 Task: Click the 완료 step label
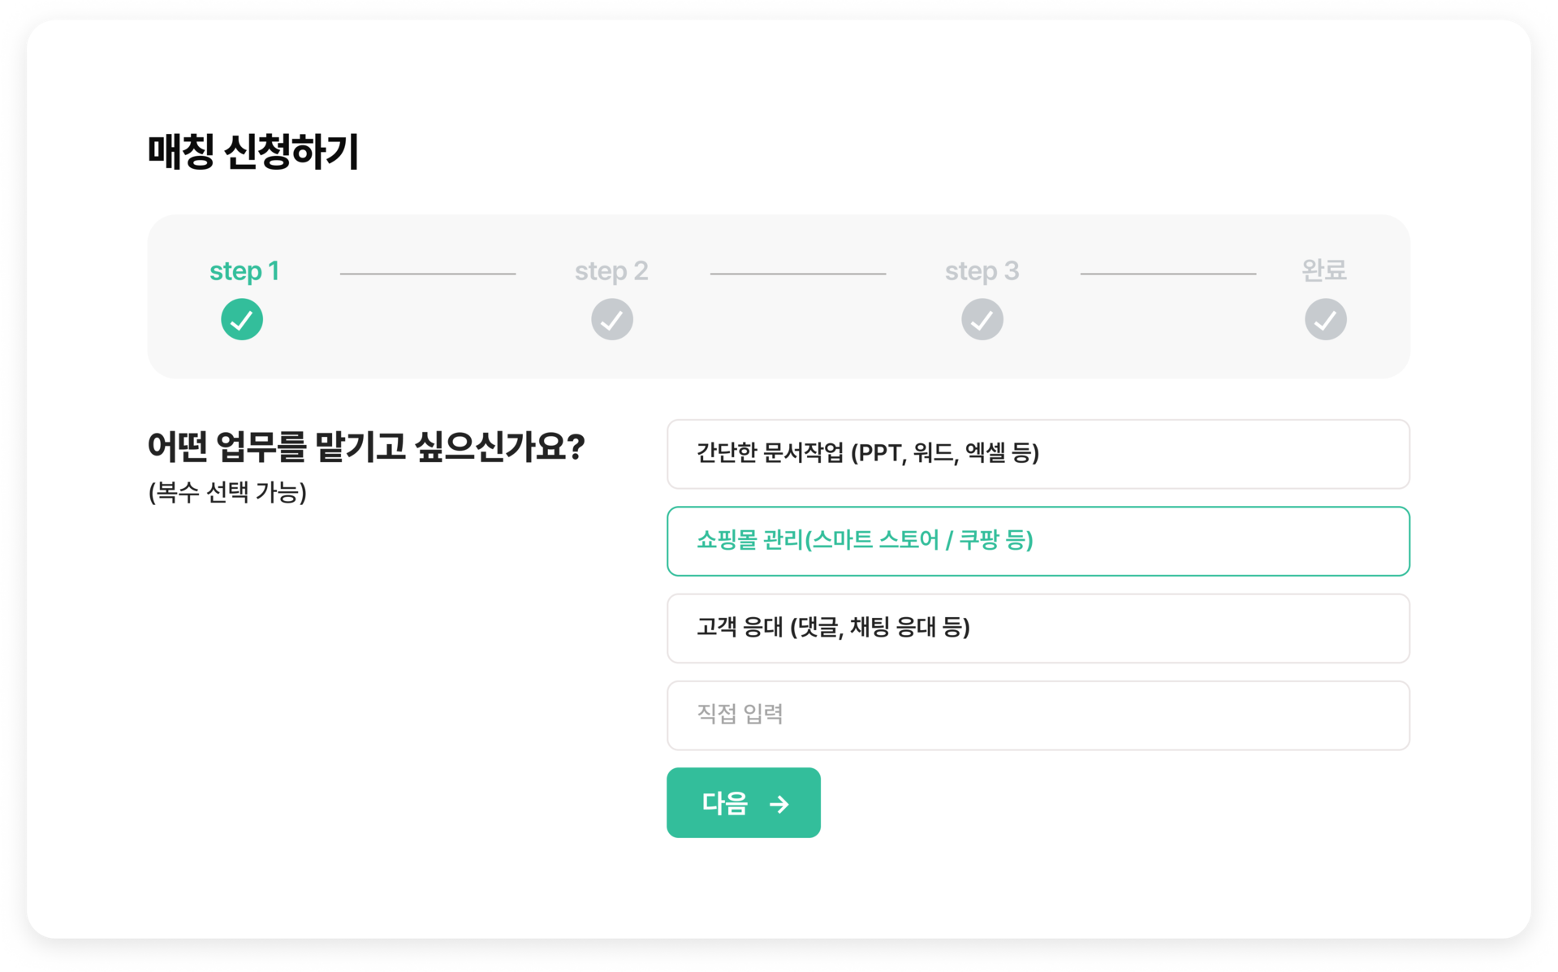click(1324, 270)
